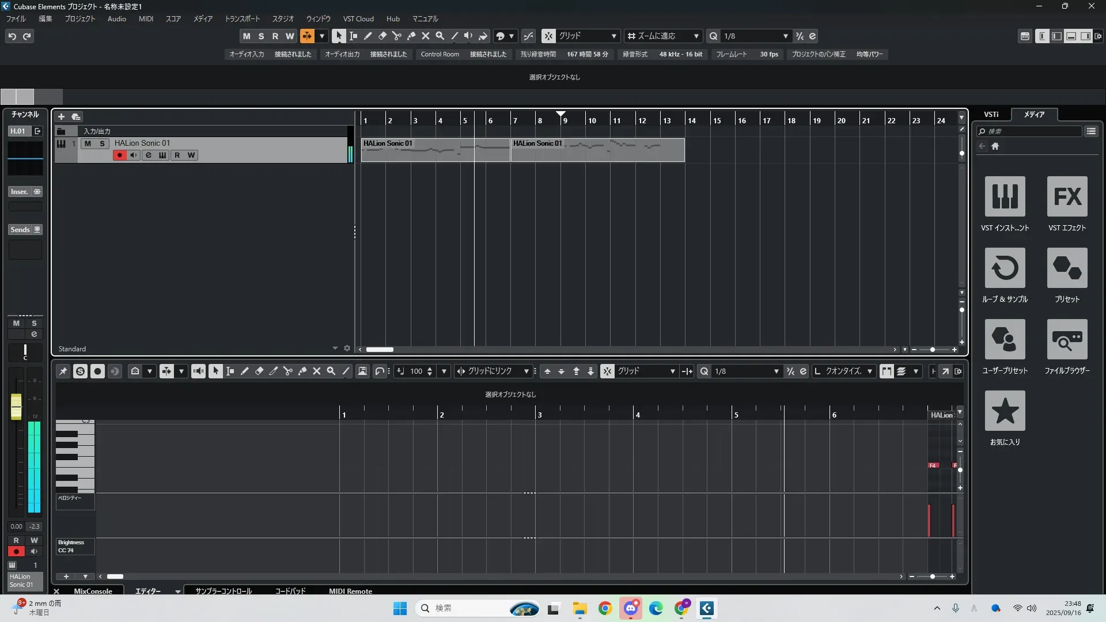
Task: Open the MIDI menu
Action: pyautogui.click(x=146, y=19)
